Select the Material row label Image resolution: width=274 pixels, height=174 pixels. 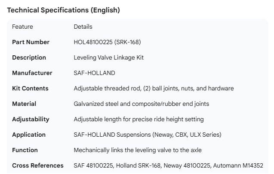pos(24,104)
